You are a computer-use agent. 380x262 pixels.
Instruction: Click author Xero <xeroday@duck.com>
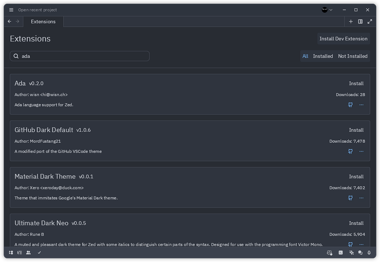pyautogui.click(x=57, y=187)
